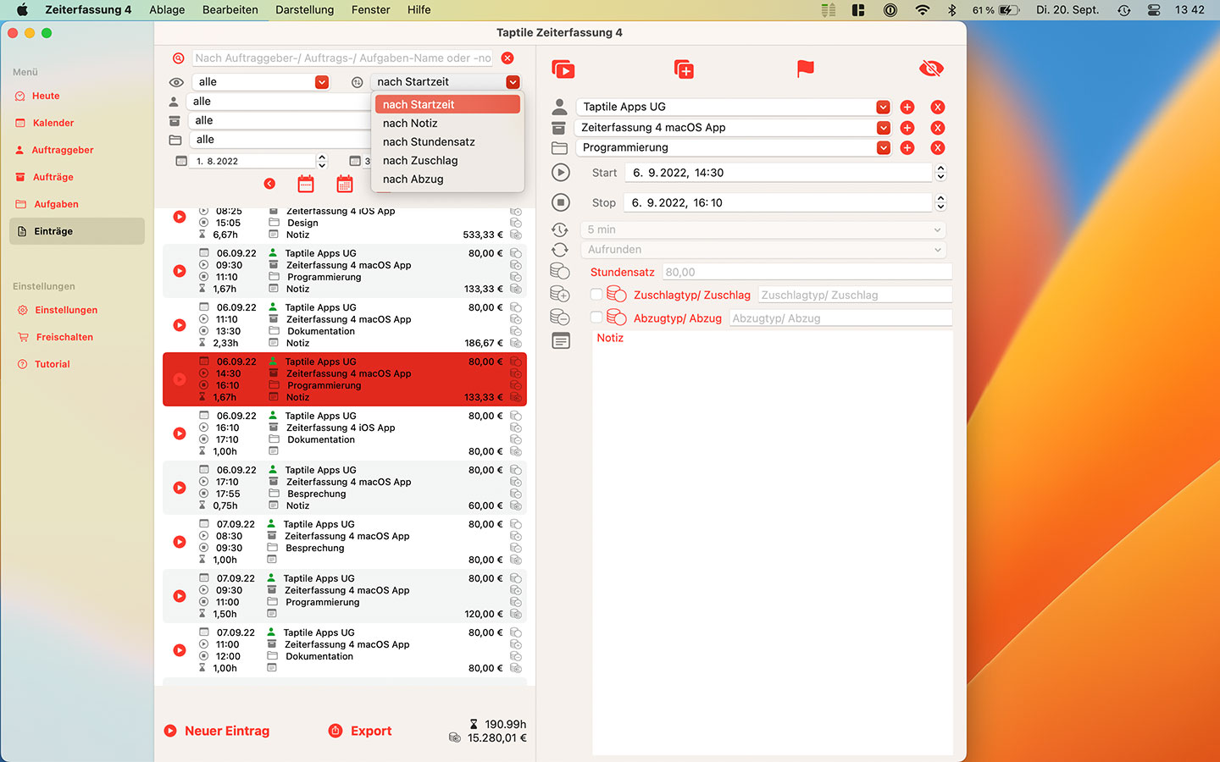Click the duplicate entry plus icon
1220x762 pixels.
684,69
